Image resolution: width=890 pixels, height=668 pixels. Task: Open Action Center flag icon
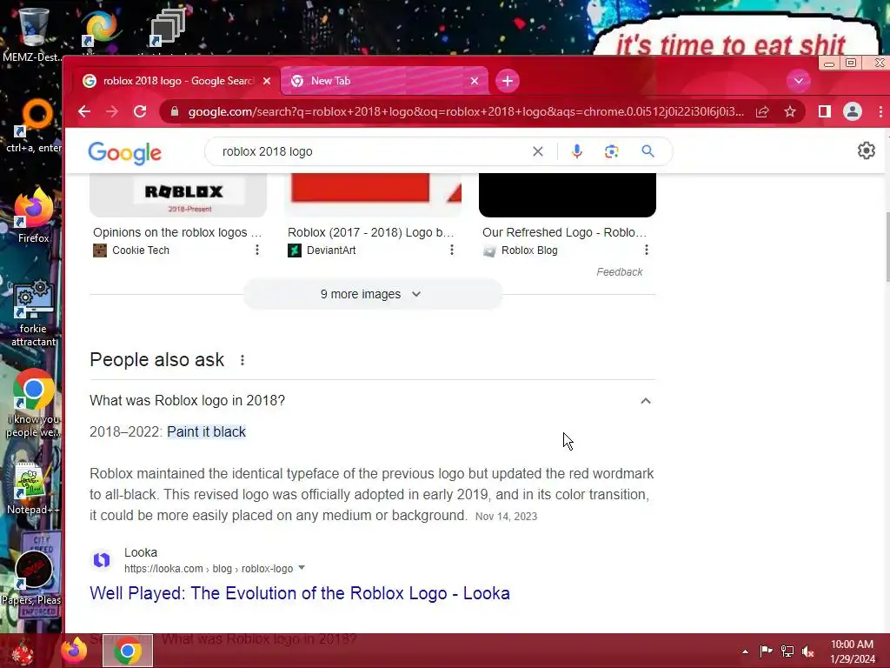pos(766,651)
